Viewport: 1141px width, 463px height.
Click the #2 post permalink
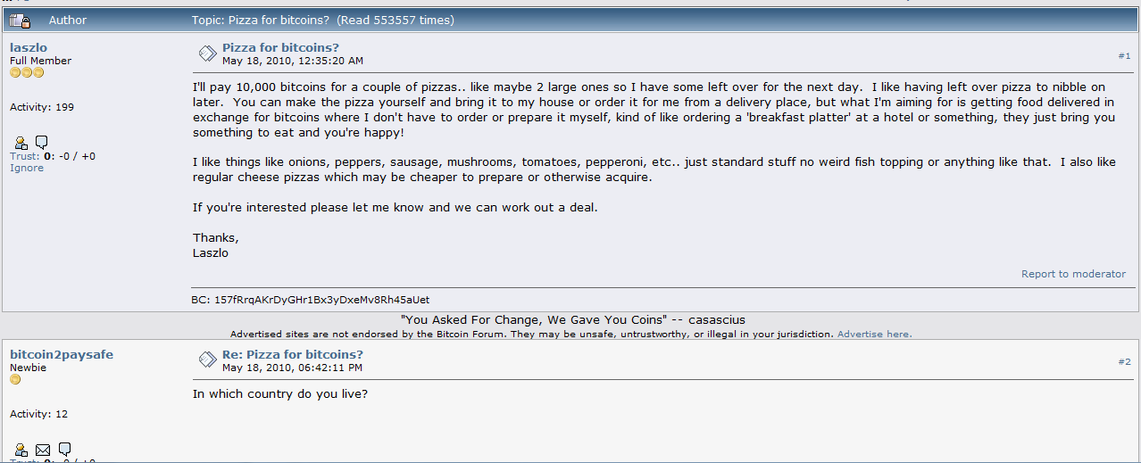pyautogui.click(x=1124, y=361)
